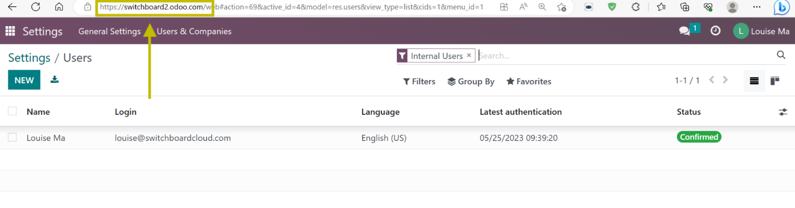Expand the Group By dropdown
Image resolution: width=795 pixels, height=208 pixels.
click(471, 81)
